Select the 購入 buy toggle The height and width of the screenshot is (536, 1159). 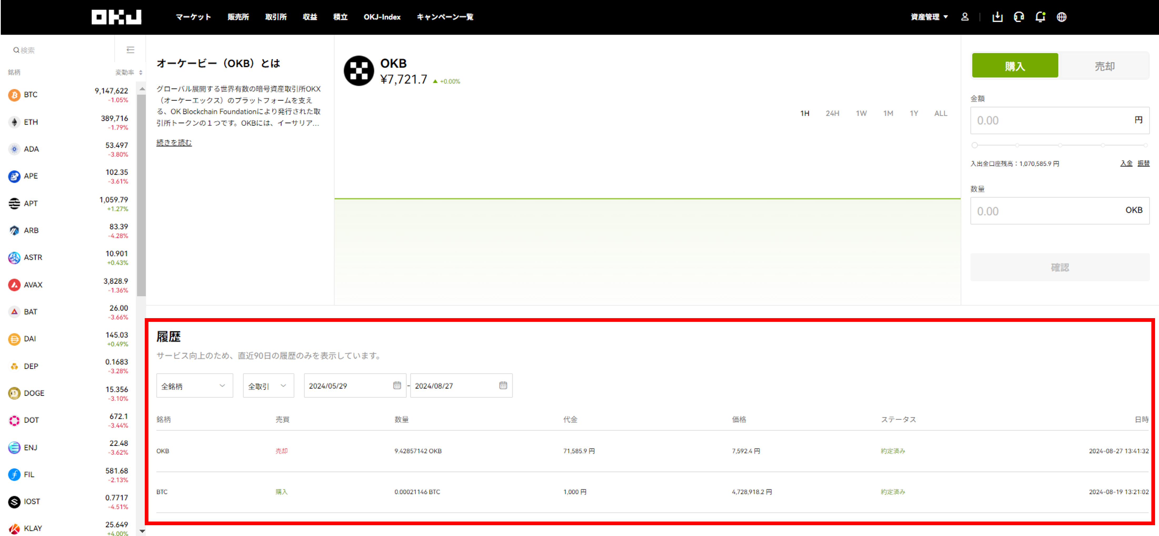point(1014,66)
